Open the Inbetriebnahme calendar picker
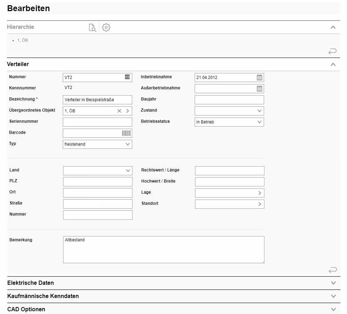Screen dimensions: 347x314 [260, 78]
